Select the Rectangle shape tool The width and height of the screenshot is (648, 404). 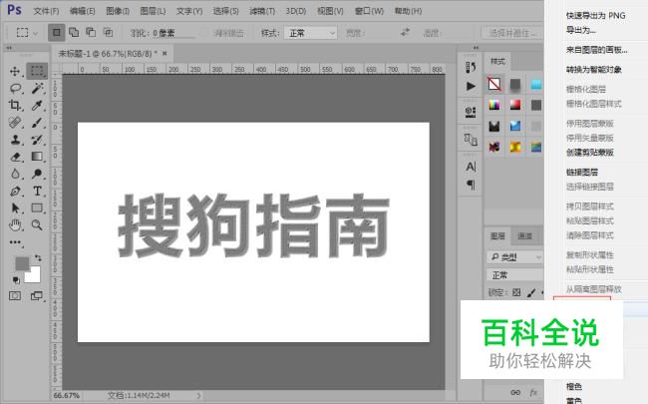37,208
